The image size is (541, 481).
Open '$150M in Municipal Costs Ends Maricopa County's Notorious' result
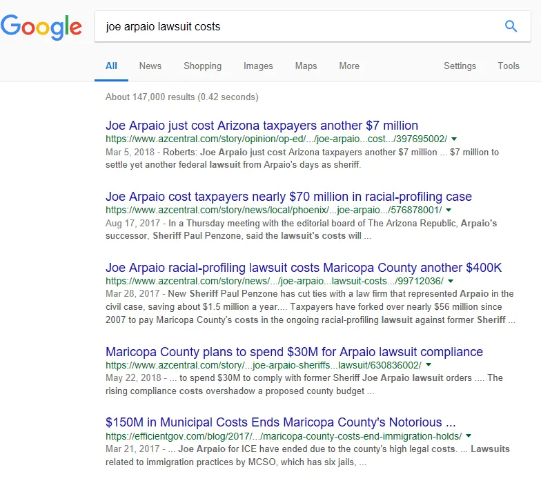point(280,422)
